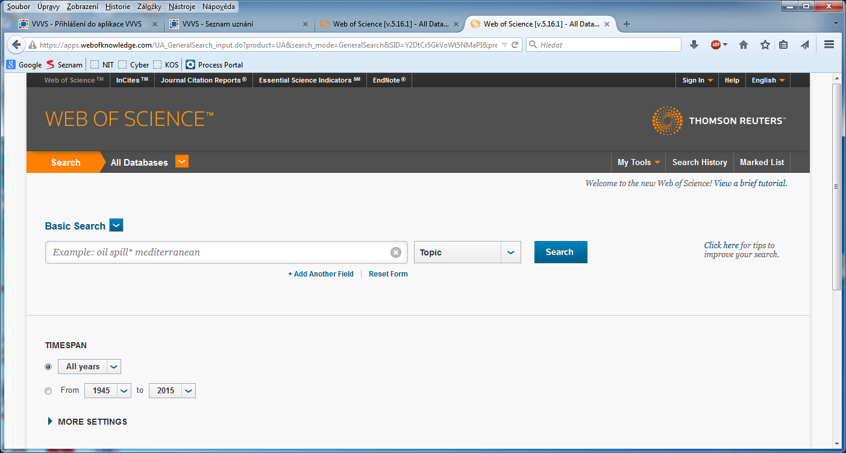Click the orange Search tab
The width and height of the screenshot is (846, 453).
tap(66, 162)
